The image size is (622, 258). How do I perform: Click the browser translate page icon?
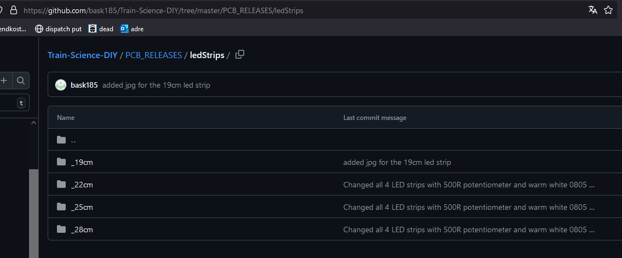(x=592, y=10)
